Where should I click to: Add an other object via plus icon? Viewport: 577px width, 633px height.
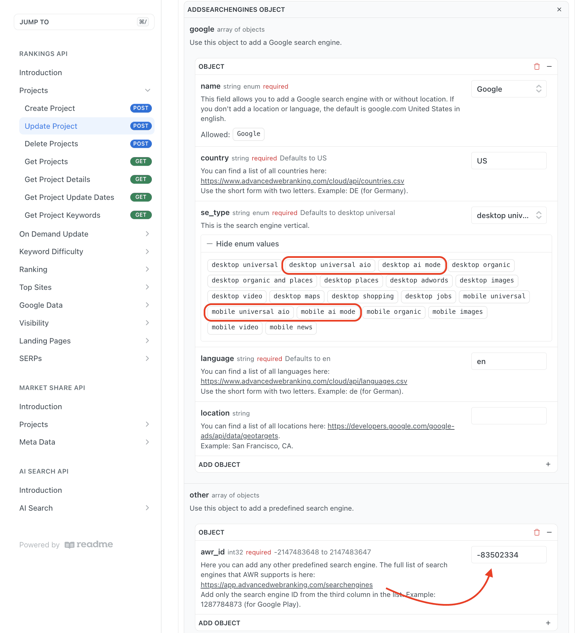(x=548, y=623)
